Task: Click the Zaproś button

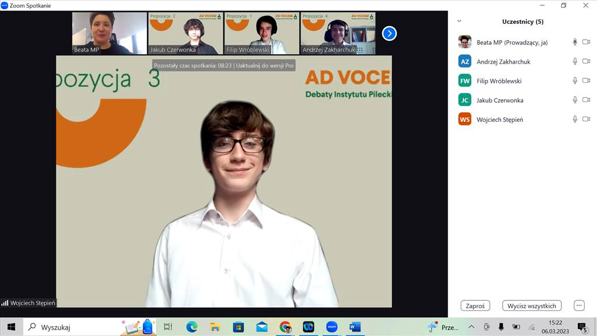Action: click(x=475, y=306)
